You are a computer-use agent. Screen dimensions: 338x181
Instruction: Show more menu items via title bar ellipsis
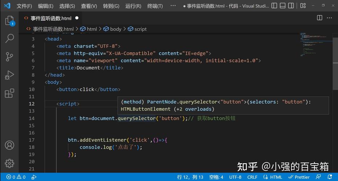[x=173, y=6]
